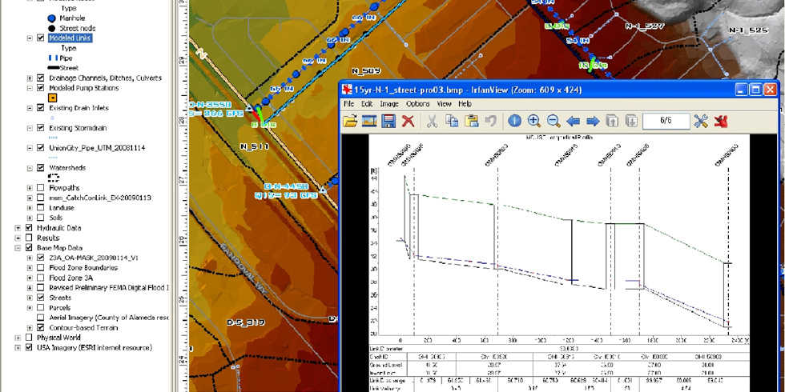Undo last action in IrfanView toolbar
The height and width of the screenshot is (392, 785).
point(490,121)
